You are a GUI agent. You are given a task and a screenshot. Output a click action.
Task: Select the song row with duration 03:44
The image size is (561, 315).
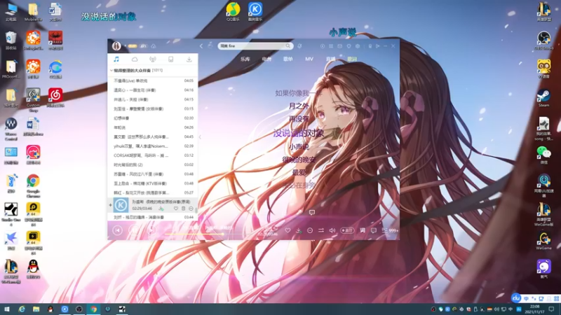pyautogui.click(x=153, y=217)
